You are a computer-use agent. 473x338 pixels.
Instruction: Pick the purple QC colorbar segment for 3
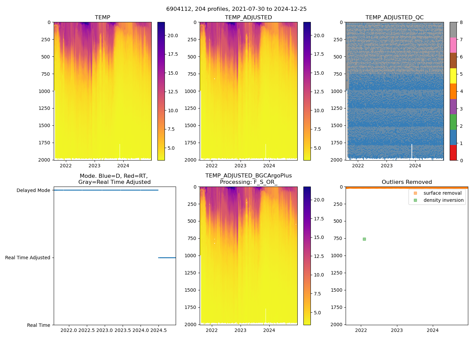pyautogui.click(x=453, y=106)
